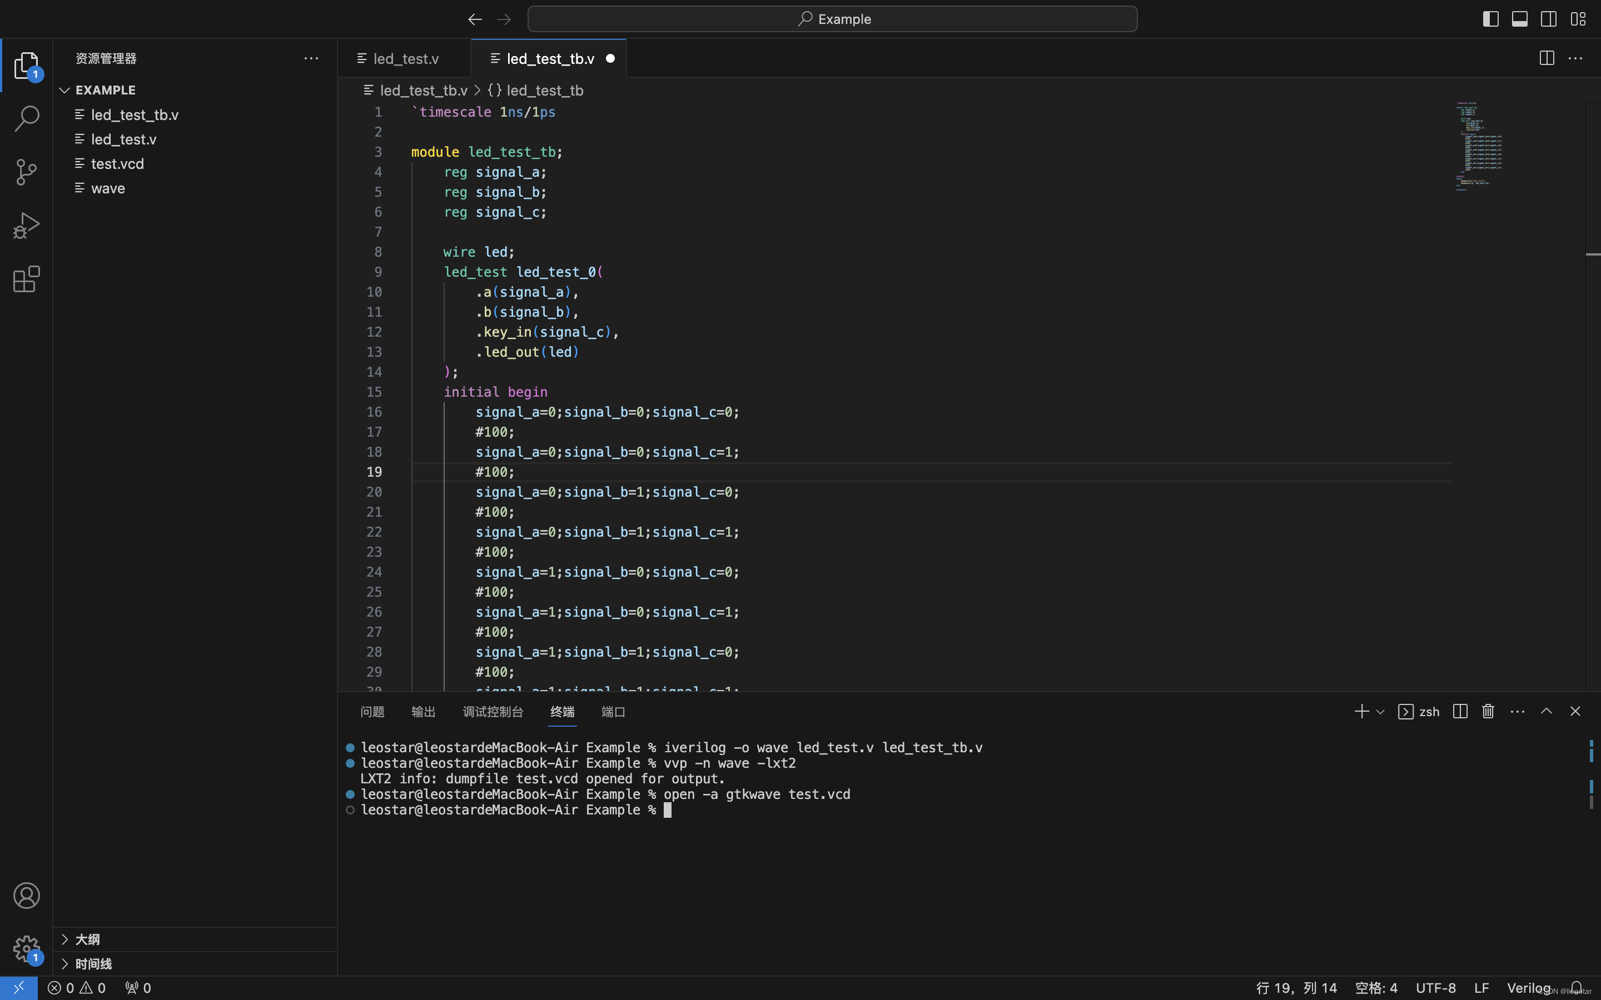Click line number 19 in the gutter
Image resolution: width=1601 pixels, height=1000 pixels.
click(x=375, y=472)
